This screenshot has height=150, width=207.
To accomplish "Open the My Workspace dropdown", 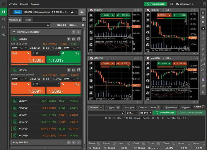I will (x=184, y=4).
